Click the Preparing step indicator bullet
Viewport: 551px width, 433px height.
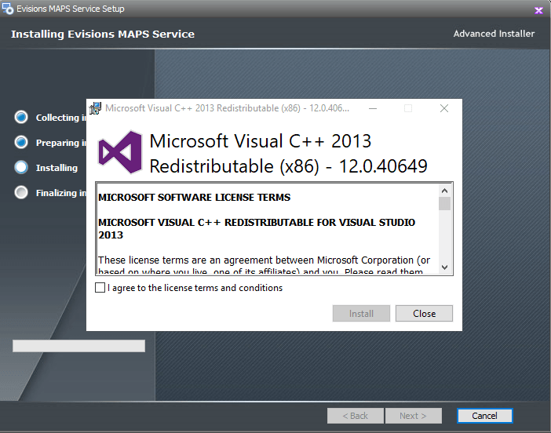[21, 142]
